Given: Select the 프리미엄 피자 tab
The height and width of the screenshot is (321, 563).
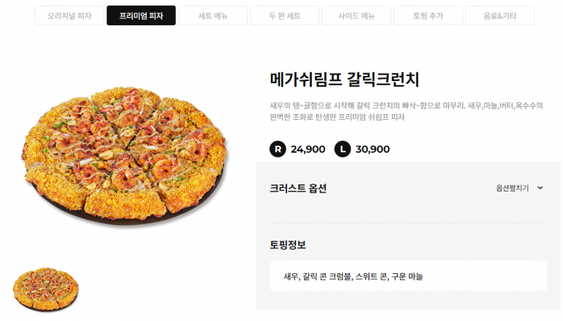Looking at the screenshot, I should pyautogui.click(x=141, y=15).
